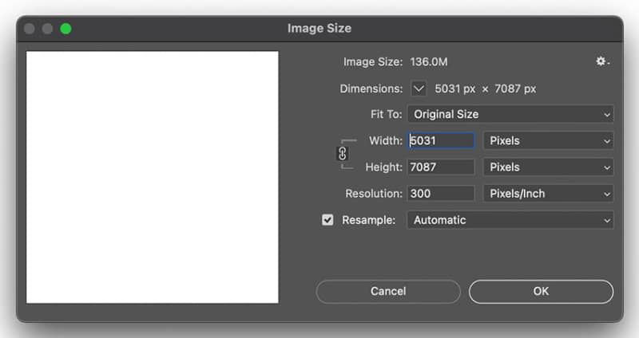The image size is (639, 338).
Task: Click the Height field showing 7087
Action: click(x=441, y=167)
